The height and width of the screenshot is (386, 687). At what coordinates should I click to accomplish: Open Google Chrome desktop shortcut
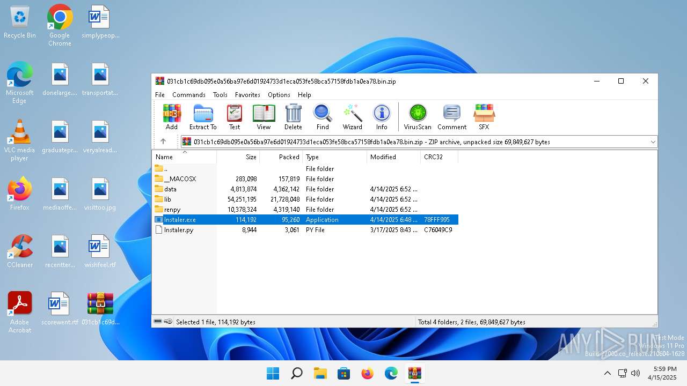(x=60, y=25)
